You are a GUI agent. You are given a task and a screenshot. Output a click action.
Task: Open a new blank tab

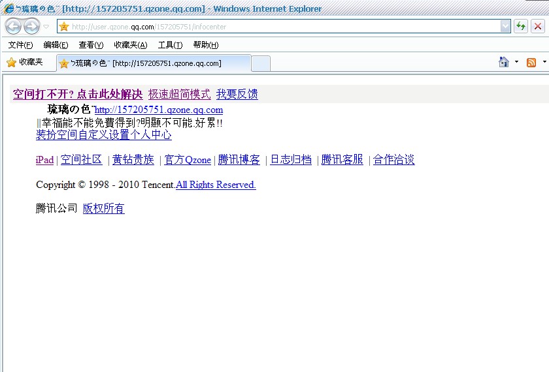pos(261,64)
